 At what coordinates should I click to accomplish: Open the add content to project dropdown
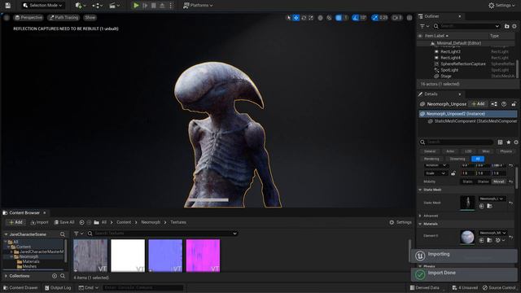81,6
